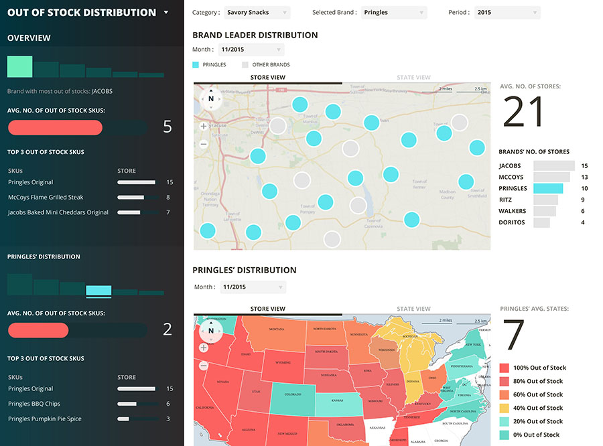The width and height of the screenshot is (603, 446).
Task: Zoom out on the Pringles' Distribution map
Action: point(204,366)
